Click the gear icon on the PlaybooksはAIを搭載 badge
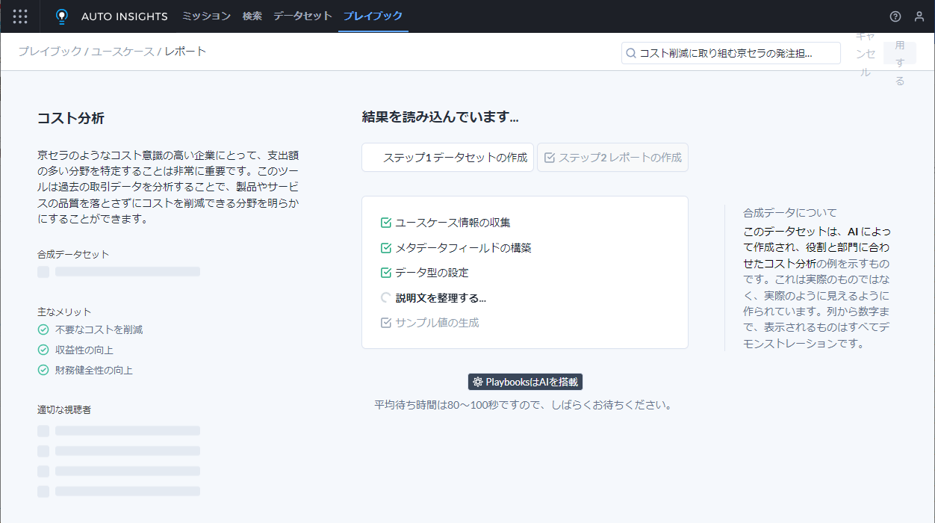This screenshot has height=523, width=935. pos(478,382)
